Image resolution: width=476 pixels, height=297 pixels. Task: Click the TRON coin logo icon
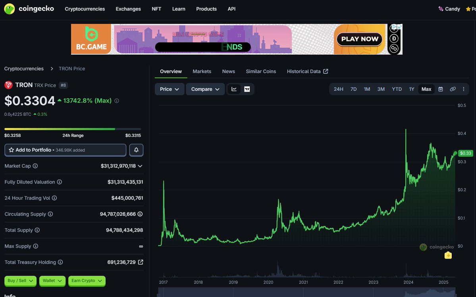[8, 85]
